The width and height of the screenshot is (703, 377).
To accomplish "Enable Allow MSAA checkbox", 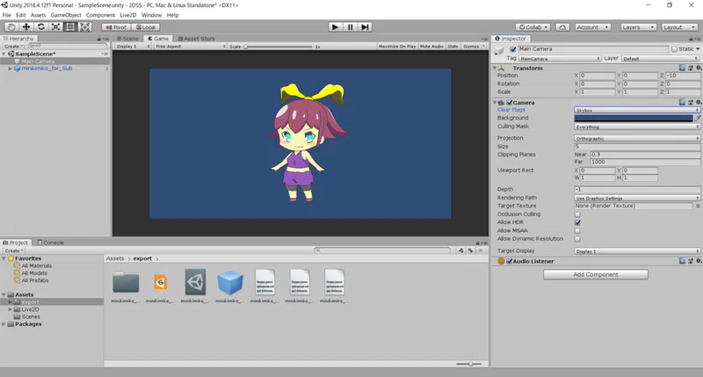I will click(x=577, y=231).
